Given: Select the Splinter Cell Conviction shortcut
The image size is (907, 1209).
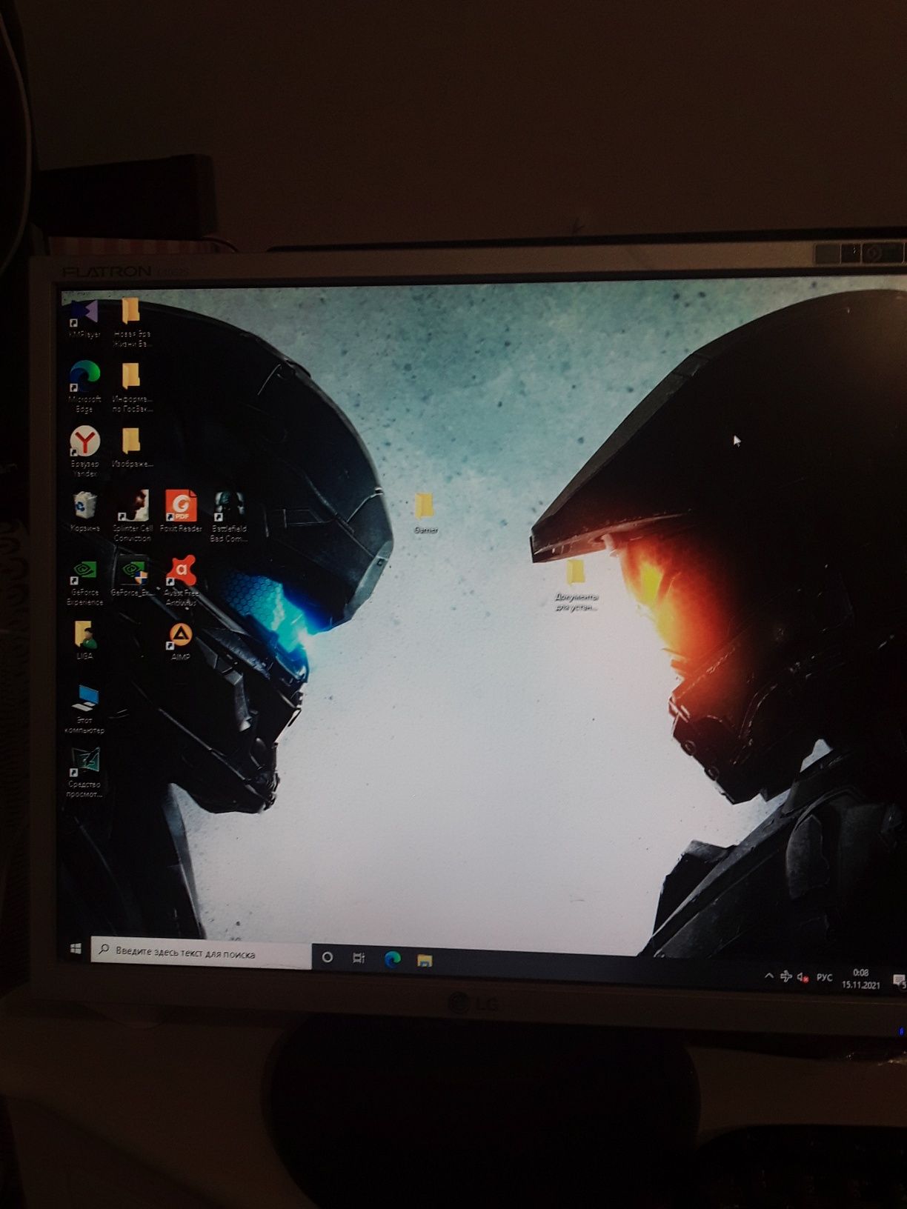Looking at the screenshot, I should pos(133,515).
